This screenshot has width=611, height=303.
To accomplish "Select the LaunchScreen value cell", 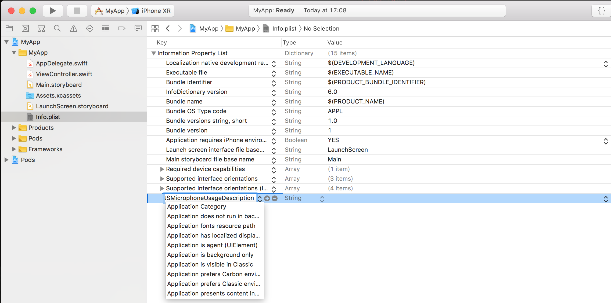I will point(348,150).
